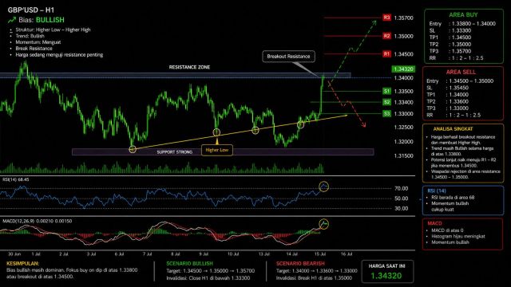Click the yellow circle highlighting the RSI peak
The height and width of the screenshot is (287, 511).
click(x=323, y=187)
